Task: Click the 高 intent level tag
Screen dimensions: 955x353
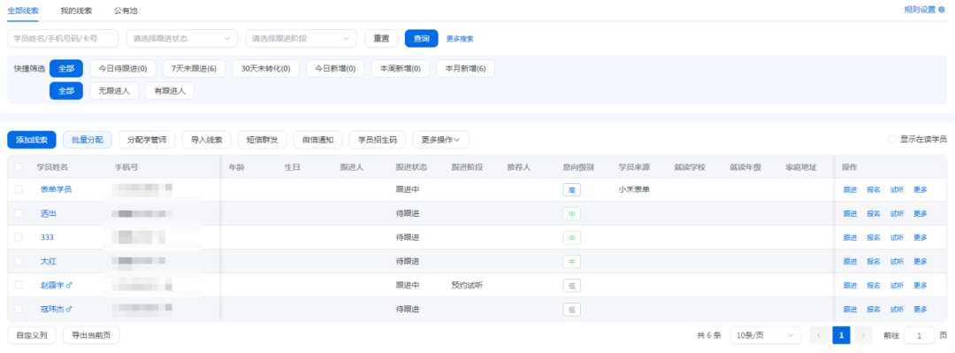Action: pos(571,189)
